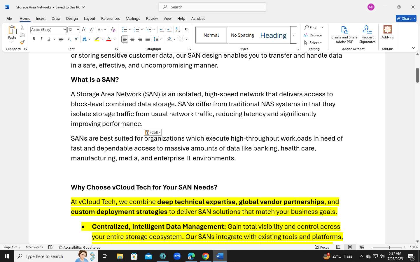The image size is (420, 262).
Task: Zoom in with plus button
Action: (405, 247)
